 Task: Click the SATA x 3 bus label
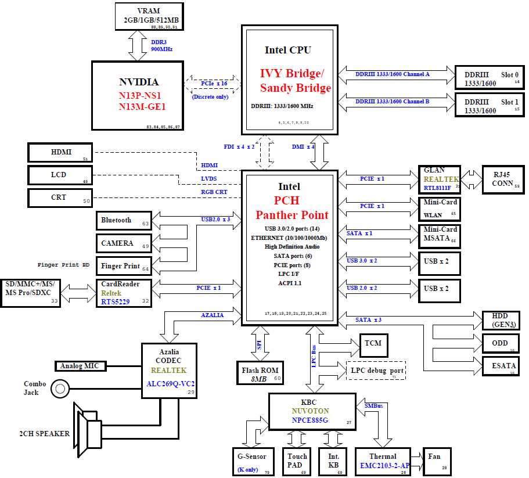368,319
